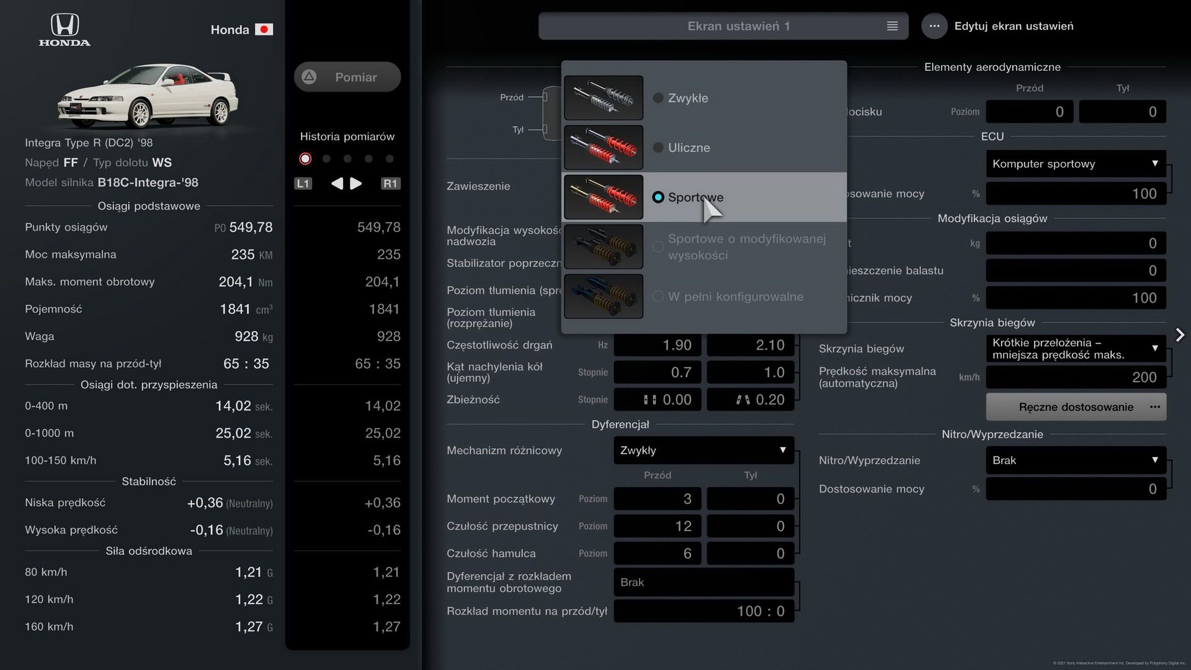Click the Pomiar measurement button
Screen dimensions: 1191x670
tap(347, 77)
